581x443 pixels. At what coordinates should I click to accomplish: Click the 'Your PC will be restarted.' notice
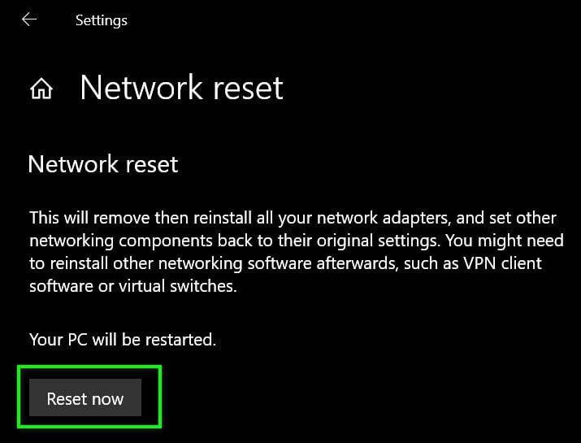click(123, 339)
